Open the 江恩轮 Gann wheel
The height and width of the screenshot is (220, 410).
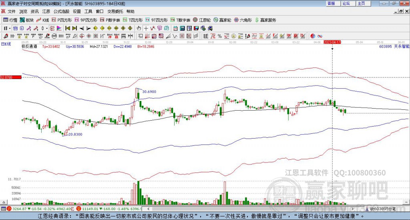202,20
